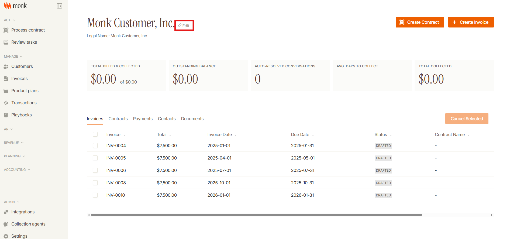Click scroll right arrow of table
This screenshot has width=510, height=239.
click(492, 215)
